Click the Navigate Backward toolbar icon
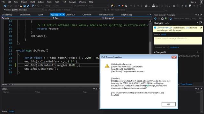The width and height of the screenshot is (204, 114). click(5, 6)
